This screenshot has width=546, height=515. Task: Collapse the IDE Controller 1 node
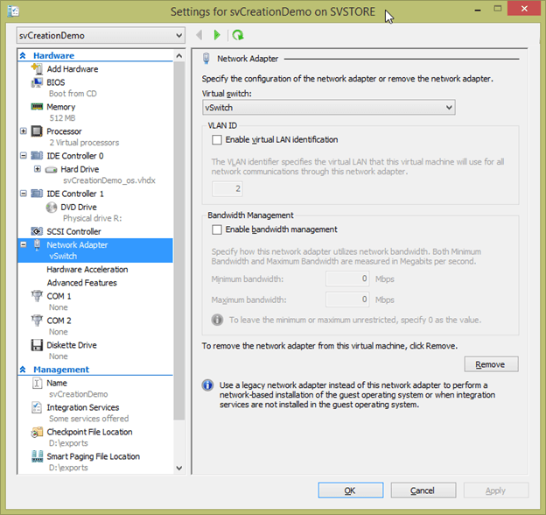(x=24, y=194)
